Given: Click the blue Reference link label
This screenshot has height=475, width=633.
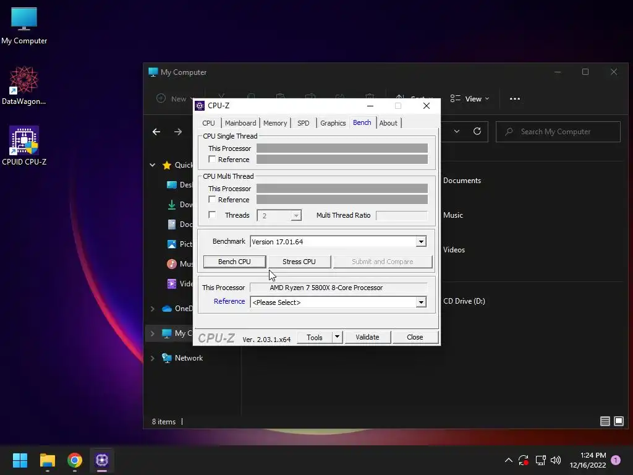Looking at the screenshot, I should click(x=229, y=301).
